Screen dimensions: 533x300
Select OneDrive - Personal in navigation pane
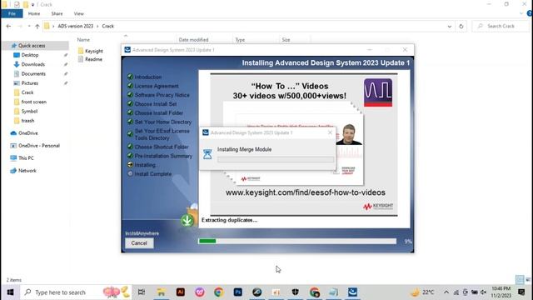(x=39, y=146)
